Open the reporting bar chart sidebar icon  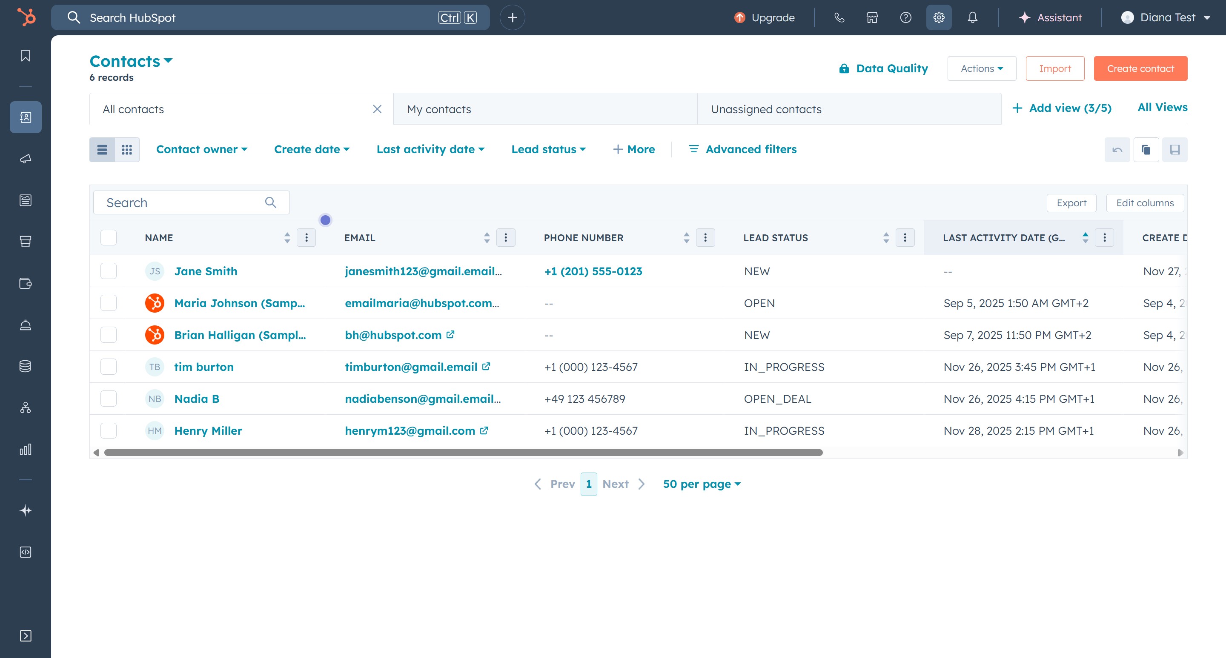pyautogui.click(x=26, y=449)
